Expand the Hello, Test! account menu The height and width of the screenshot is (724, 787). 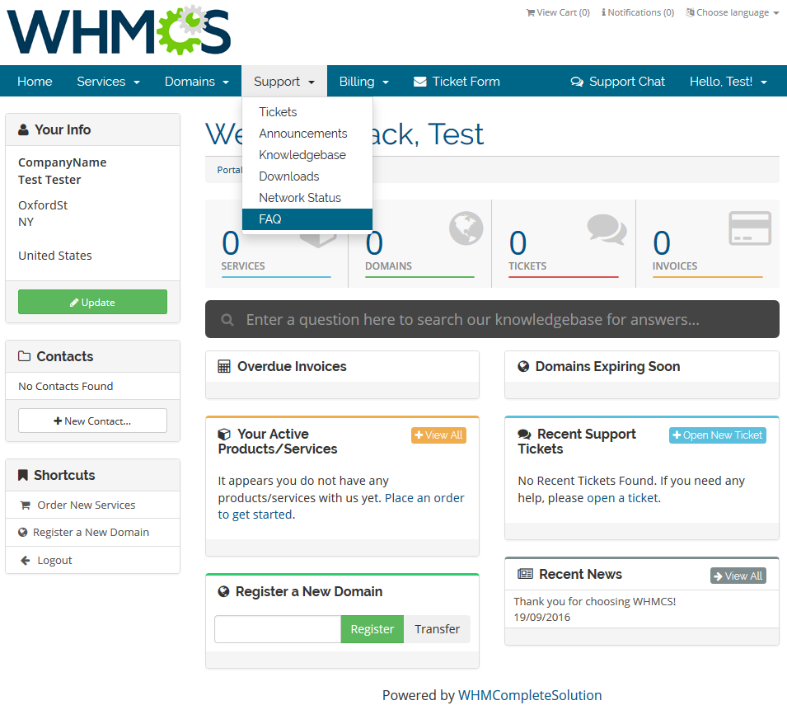(728, 82)
